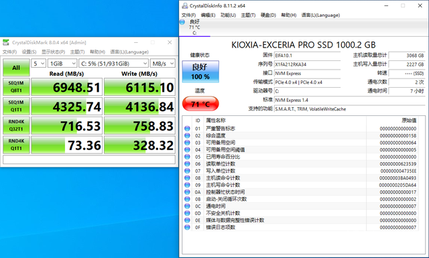Click the standard field NVM Express 1.4
Screen dimensions: 429x258
coord(350,100)
